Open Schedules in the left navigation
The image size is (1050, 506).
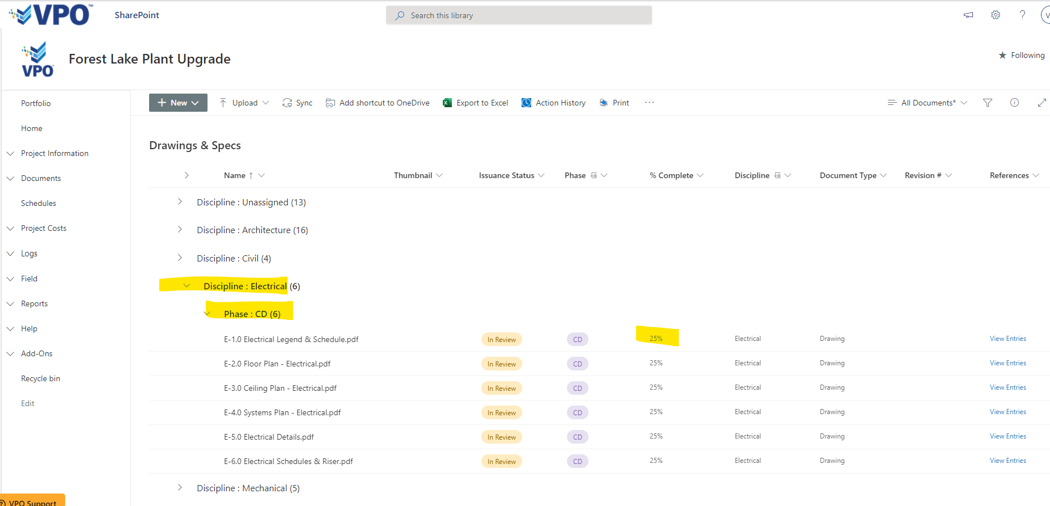pyautogui.click(x=39, y=203)
